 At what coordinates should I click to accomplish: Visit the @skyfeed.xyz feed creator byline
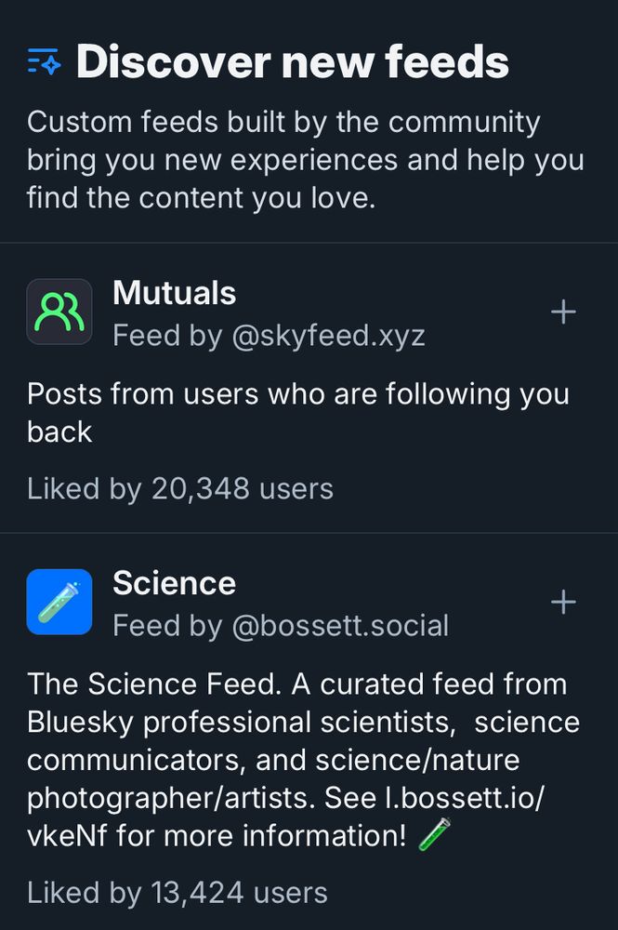click(x=269, y=335)
